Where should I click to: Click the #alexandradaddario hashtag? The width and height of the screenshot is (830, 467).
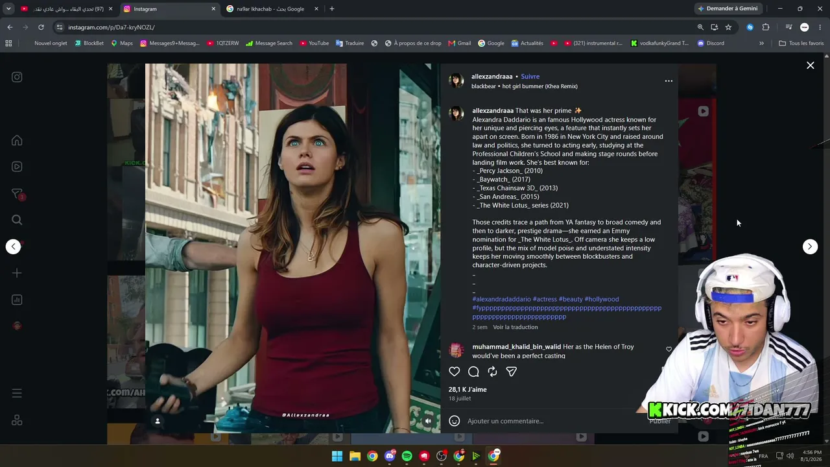(501, 300)
